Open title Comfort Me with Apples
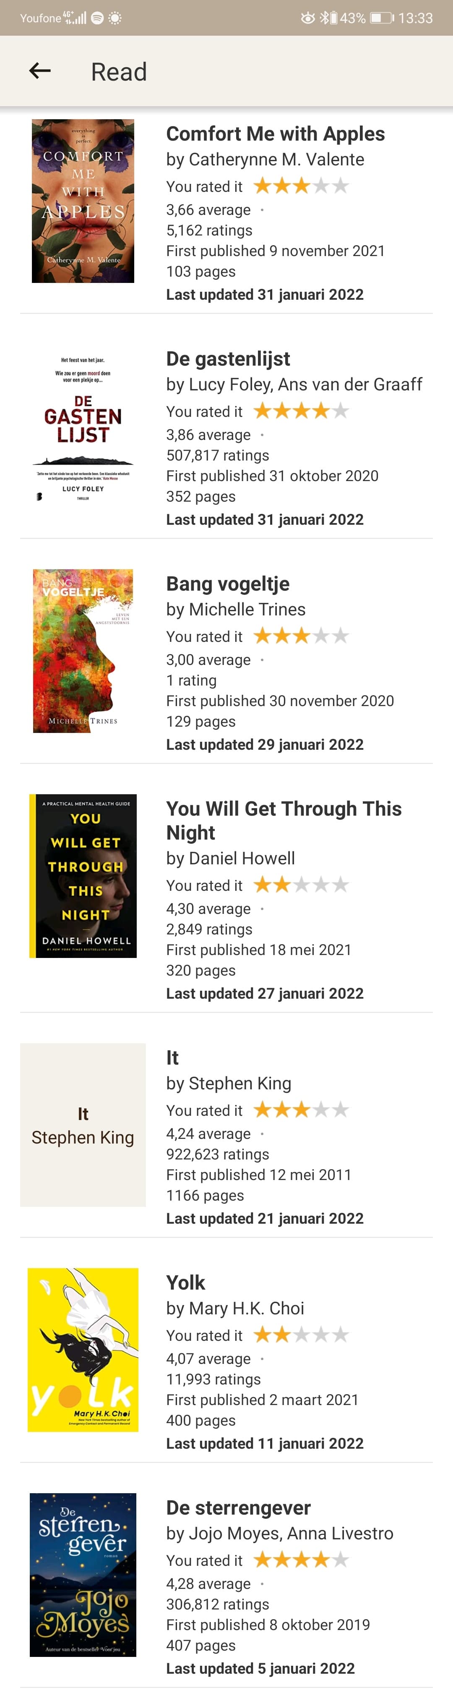 [276, 134]
